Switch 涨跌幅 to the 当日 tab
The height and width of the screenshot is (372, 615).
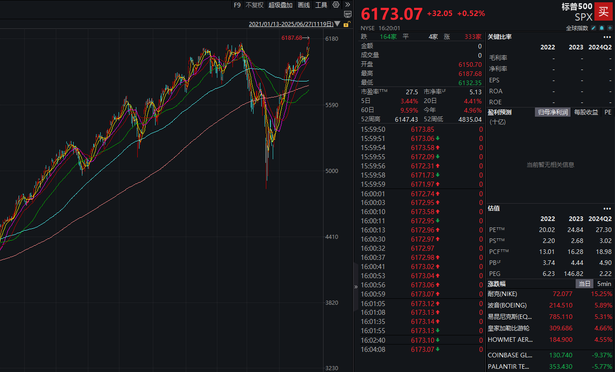[x=584, y=284]
